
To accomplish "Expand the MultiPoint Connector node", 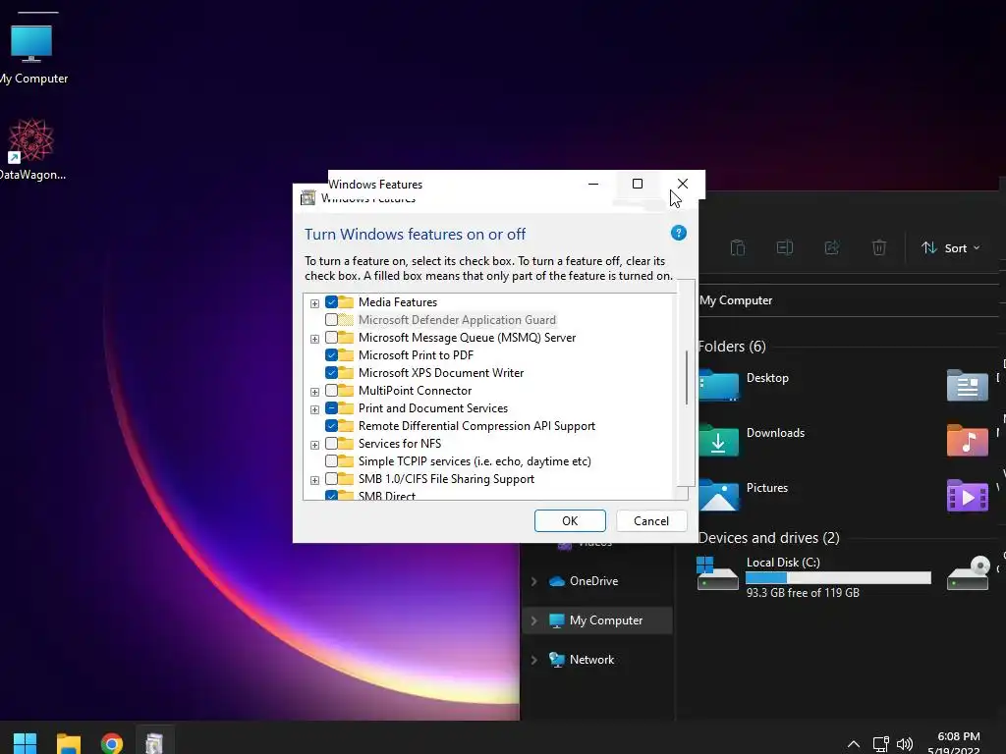I will 314,392.
